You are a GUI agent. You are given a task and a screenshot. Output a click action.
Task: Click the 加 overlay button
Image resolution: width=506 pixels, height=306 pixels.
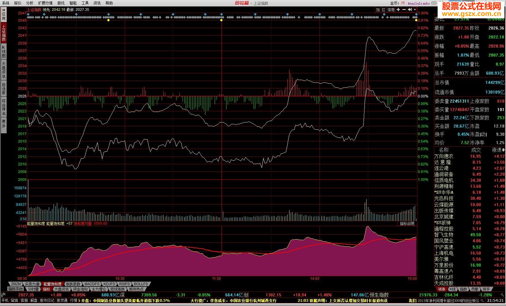click(x=378, y=10)
